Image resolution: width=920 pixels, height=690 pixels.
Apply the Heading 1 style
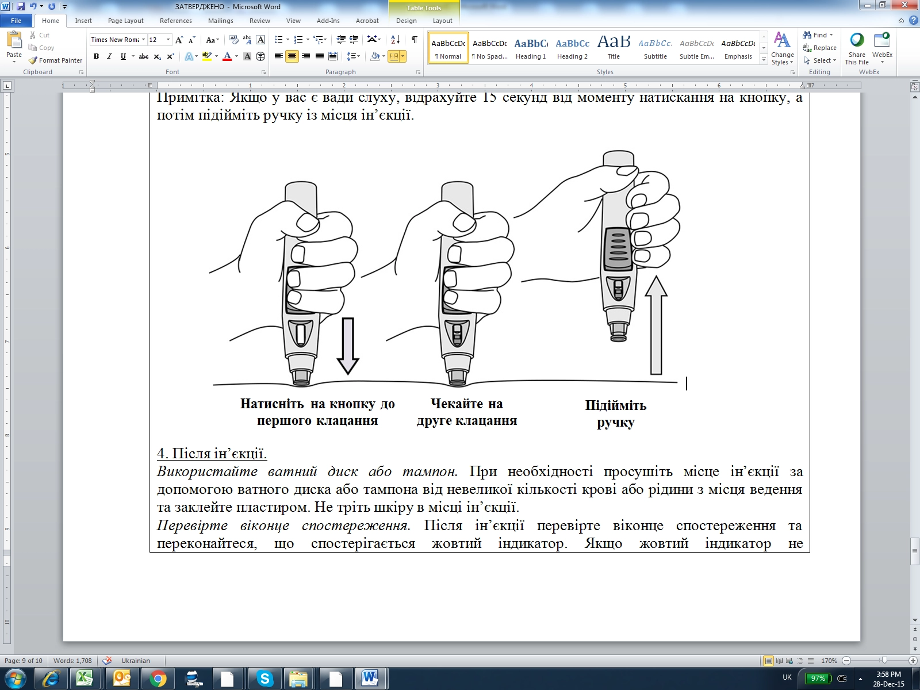(x=531, y=48)
